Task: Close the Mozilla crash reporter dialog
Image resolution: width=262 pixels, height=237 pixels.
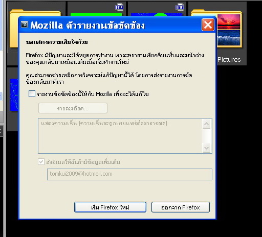Action: (x=208, y=25)
